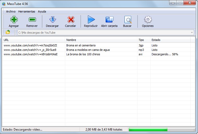Open the Opciones gear icon
This screenshot has width=198, height=134.
point(148,20)
